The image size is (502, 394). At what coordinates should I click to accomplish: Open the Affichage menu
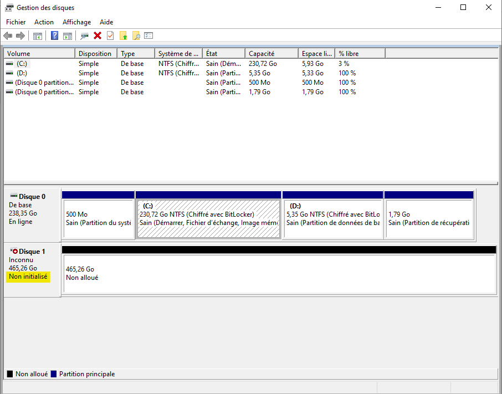[76, 22]
